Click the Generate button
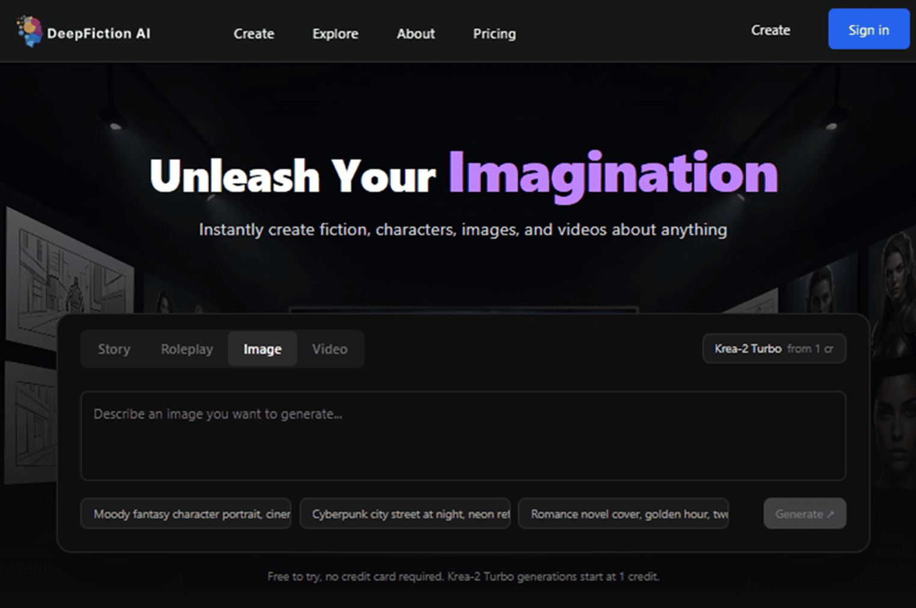Screen dimensions: 916x608 click(x=805, y=514)
